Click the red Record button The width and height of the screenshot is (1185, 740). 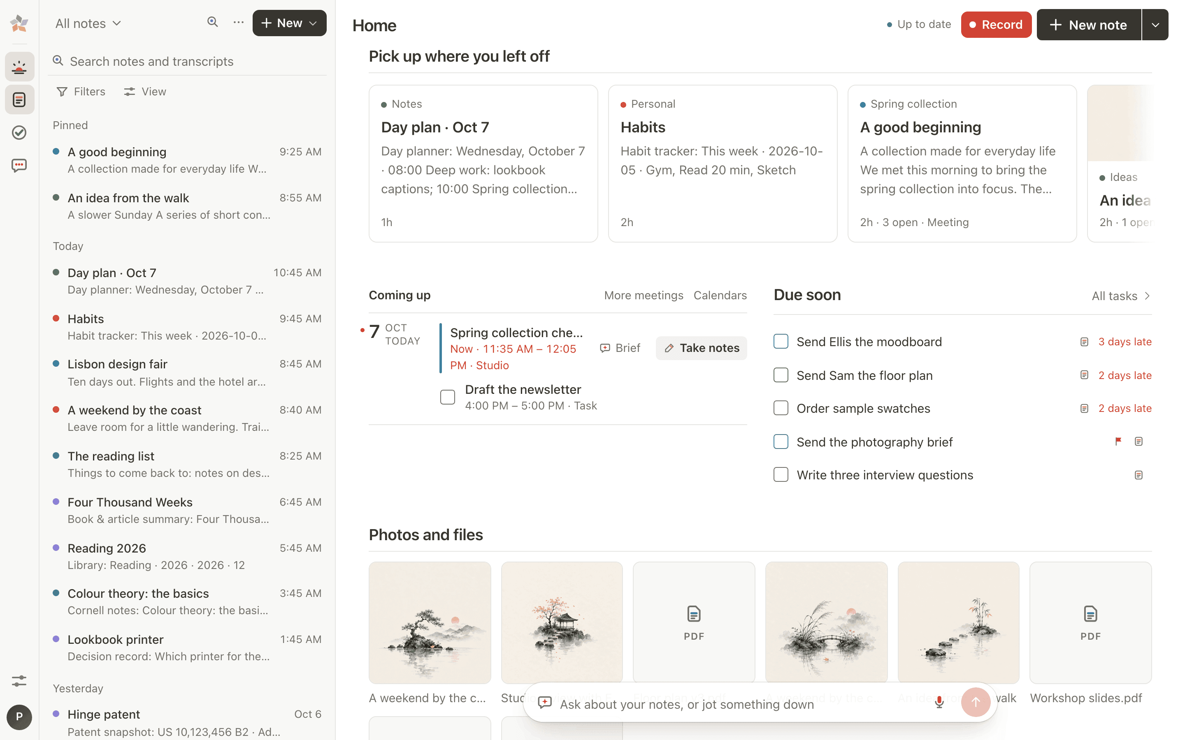coord(996,25)
